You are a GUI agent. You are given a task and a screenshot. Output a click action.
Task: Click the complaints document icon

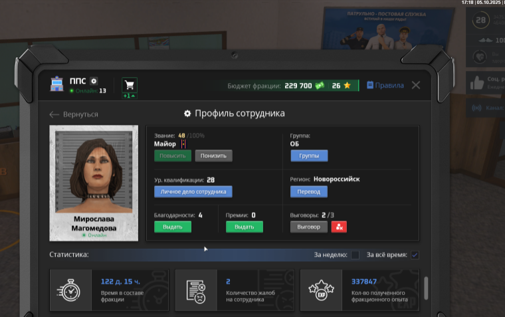tap(196, 290)
